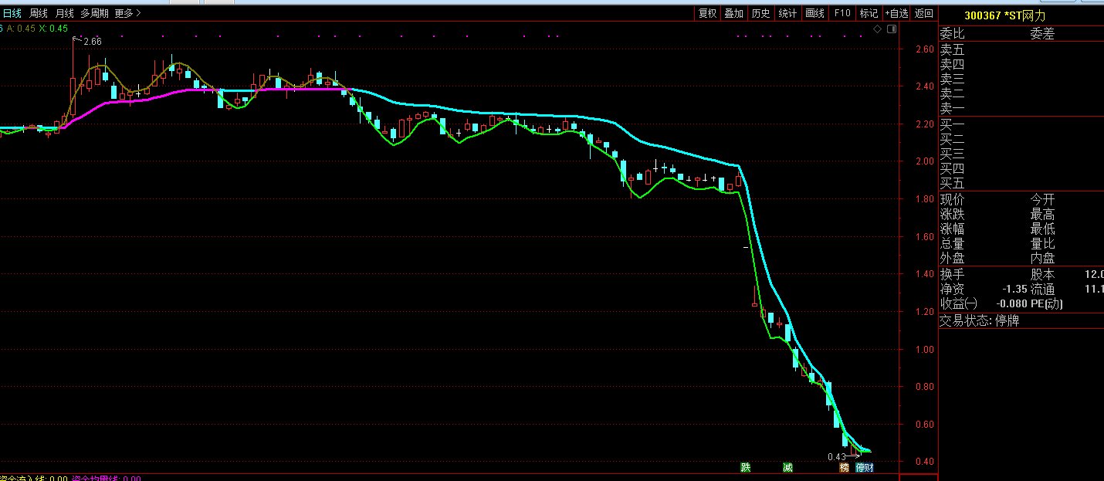Toggle the side panel icon beside the diamond
Viewport: 1104px width, 481px height.
(892, 29)
